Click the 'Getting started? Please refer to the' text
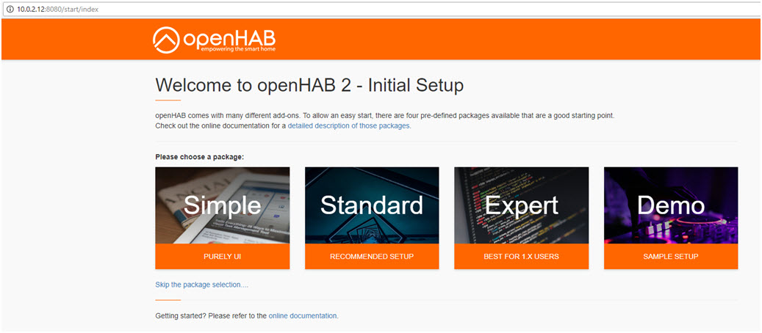 pos(211,315)
